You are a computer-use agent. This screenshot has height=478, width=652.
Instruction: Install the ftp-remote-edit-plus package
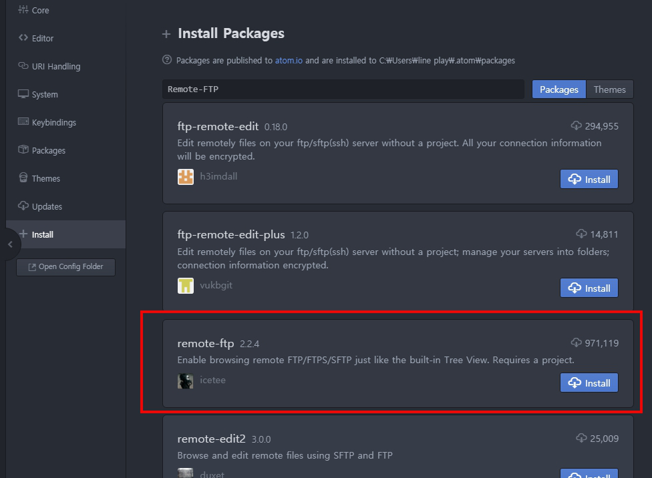589,288
